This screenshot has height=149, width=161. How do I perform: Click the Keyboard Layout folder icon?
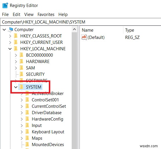pyautogui.click(x=27, y=132)
